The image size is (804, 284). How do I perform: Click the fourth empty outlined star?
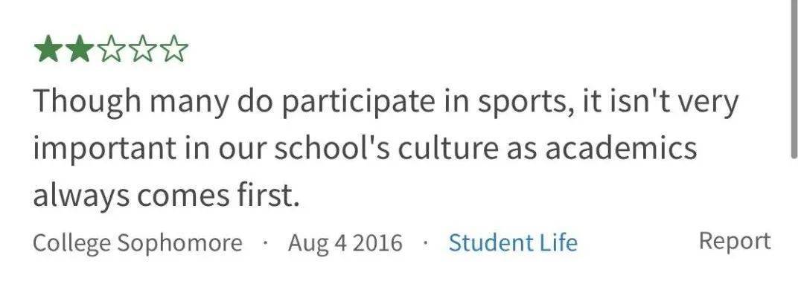(142, 49)
